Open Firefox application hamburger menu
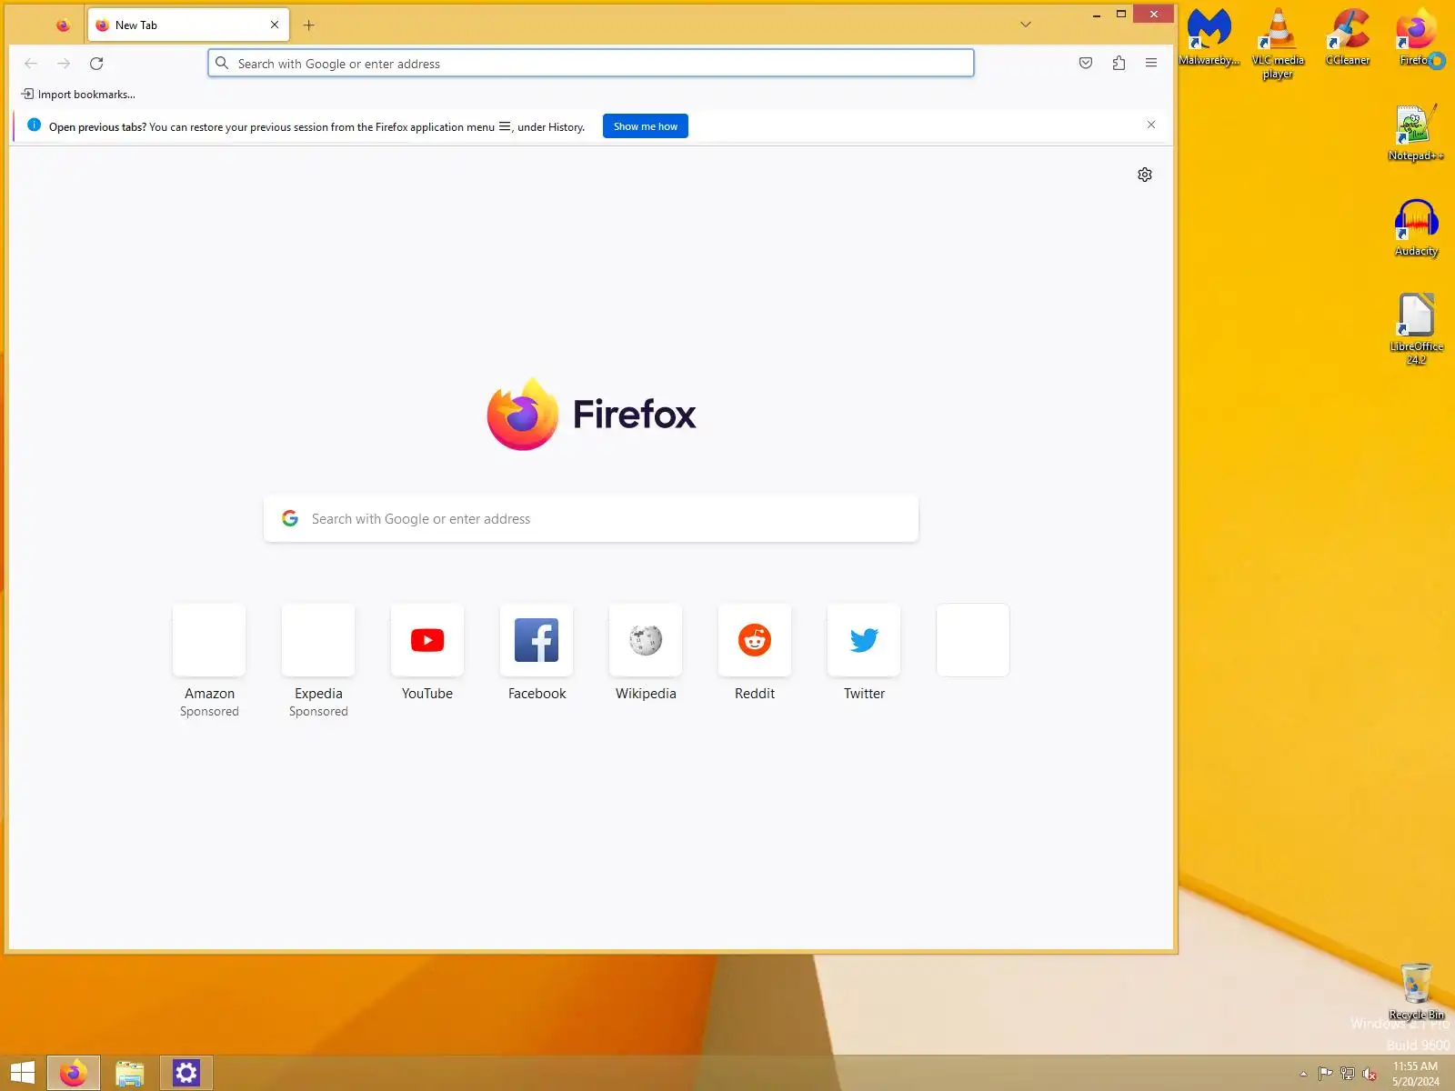1455x1091 pixels. [x=1151, y=64]
